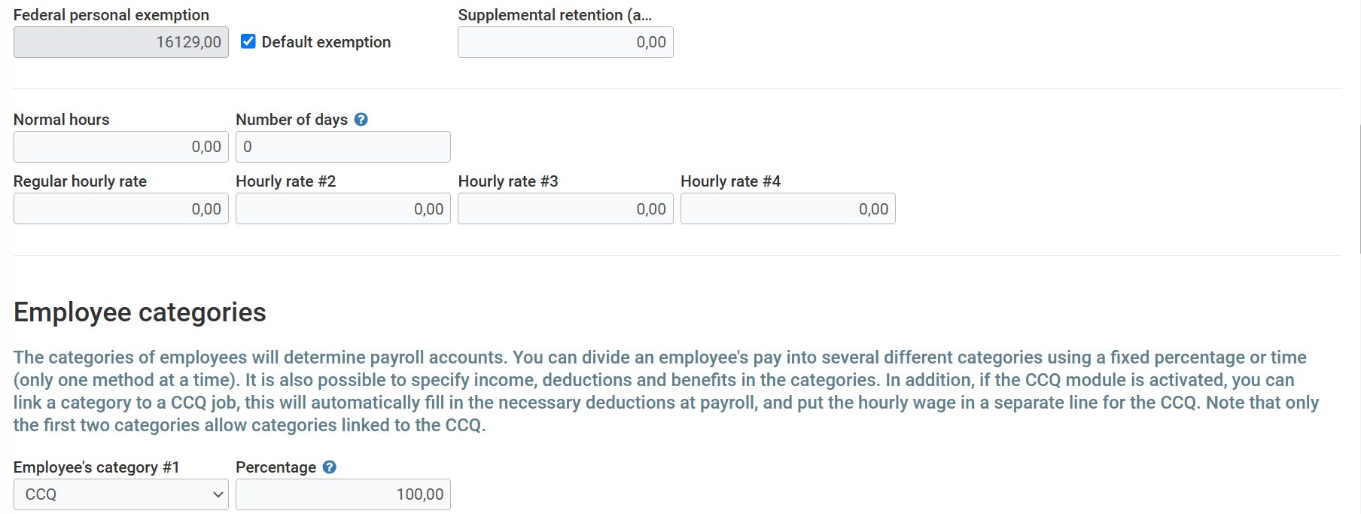
Task: Click the Employee's category #1 label
Action: tap(96, 467)
